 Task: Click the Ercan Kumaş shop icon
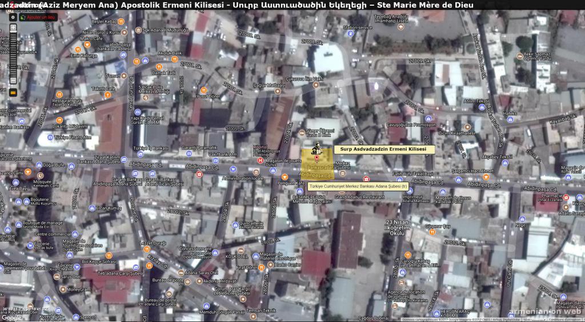pyautogui.click(x=92, y=208)
